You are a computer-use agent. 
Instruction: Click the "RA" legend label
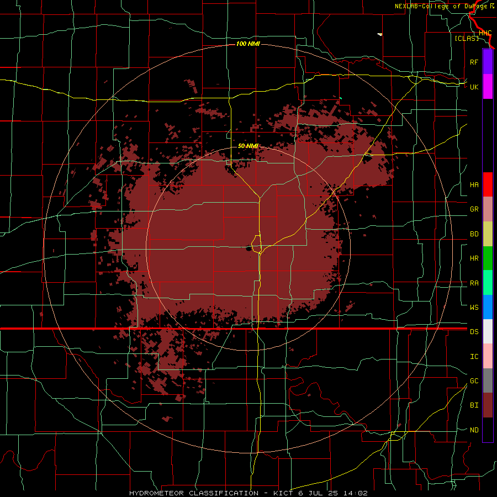(474, 283)
